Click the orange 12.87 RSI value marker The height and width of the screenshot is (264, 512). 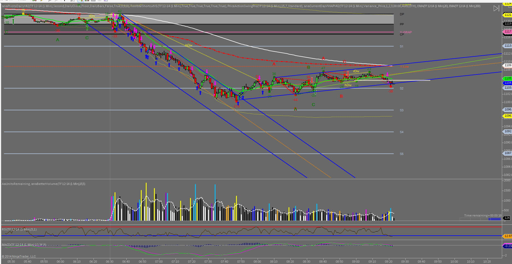pyautogui.click(x=507, y=236)
